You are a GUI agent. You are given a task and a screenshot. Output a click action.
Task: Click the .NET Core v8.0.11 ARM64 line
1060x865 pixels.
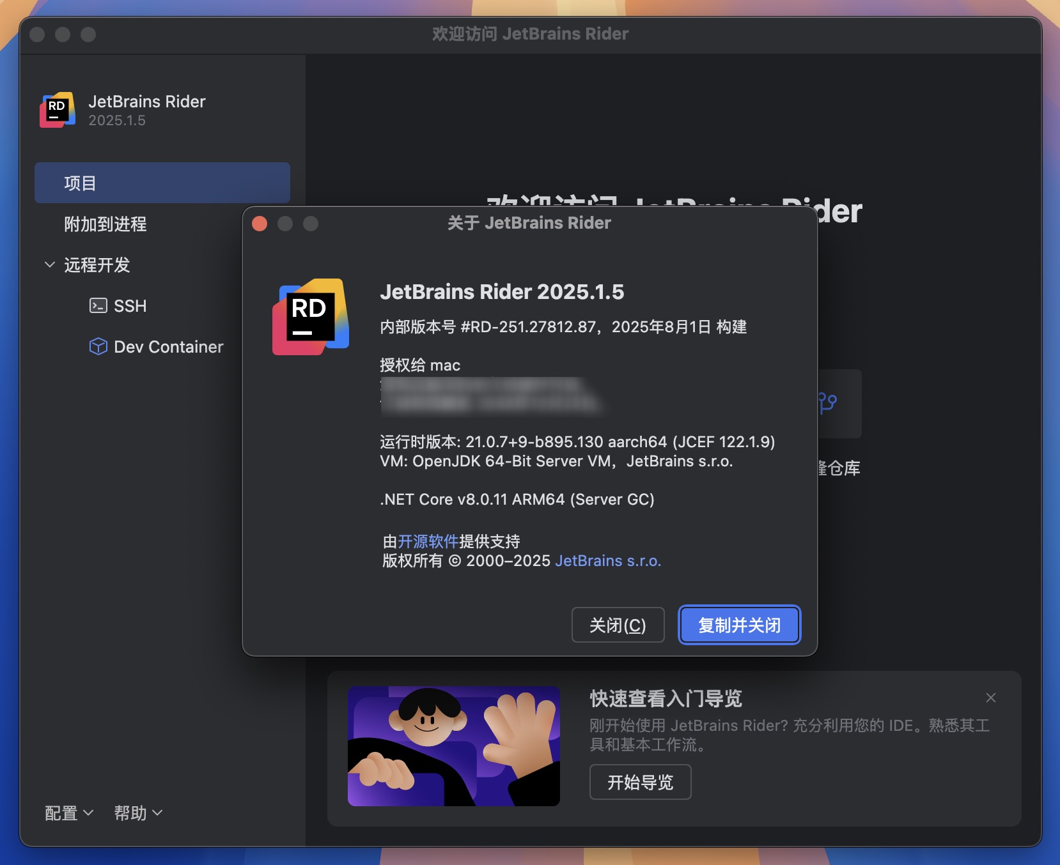tap(517, 499)
